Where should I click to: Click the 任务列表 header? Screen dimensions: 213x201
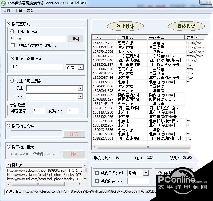(44, 165)
